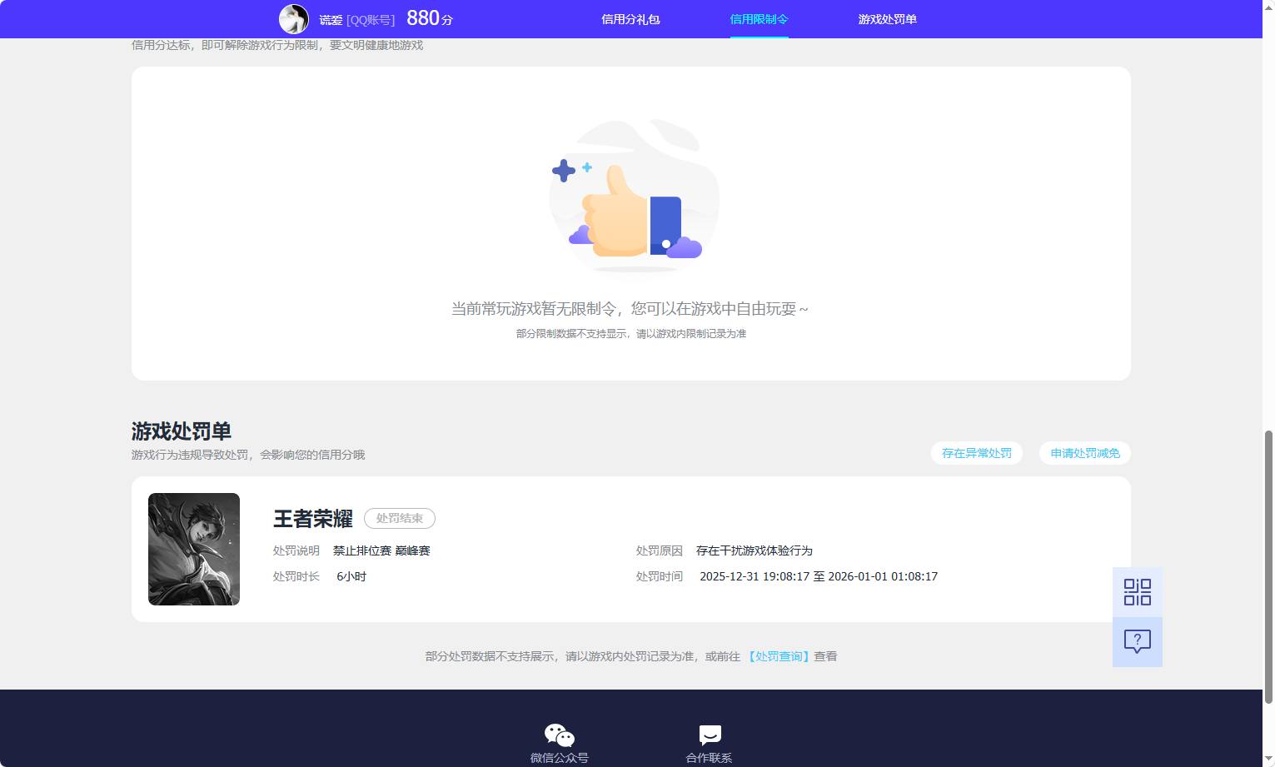Click the 王者荣耀 game title
Screen dimensions: 1275x767
(313, 519)
